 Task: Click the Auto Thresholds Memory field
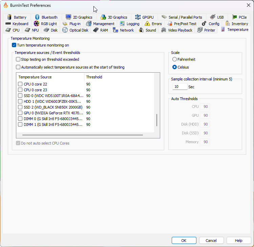[205, 142]
